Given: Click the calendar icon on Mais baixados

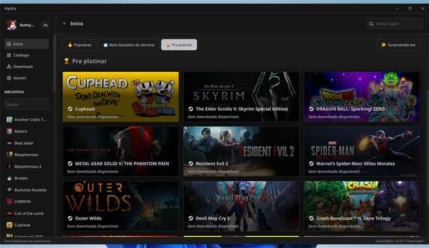Looking at the screenshot, I should [x=105, y=45].
